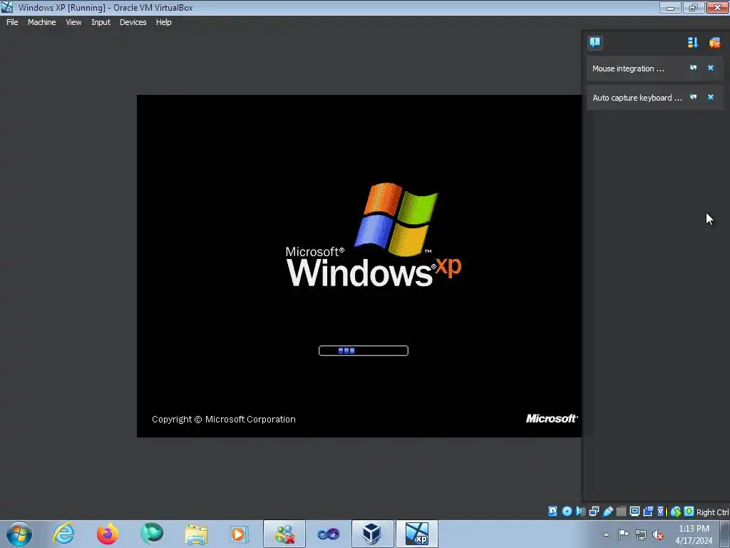Open the View menu
This screenshot has width=730, height=548.
pos(73,22)
